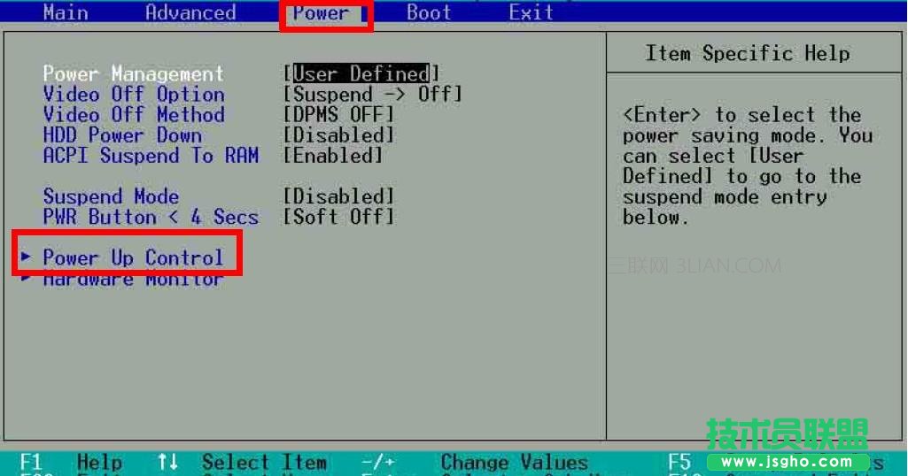
Task: Change the Video Off Option Suspend value
Action: pos(372,94)
